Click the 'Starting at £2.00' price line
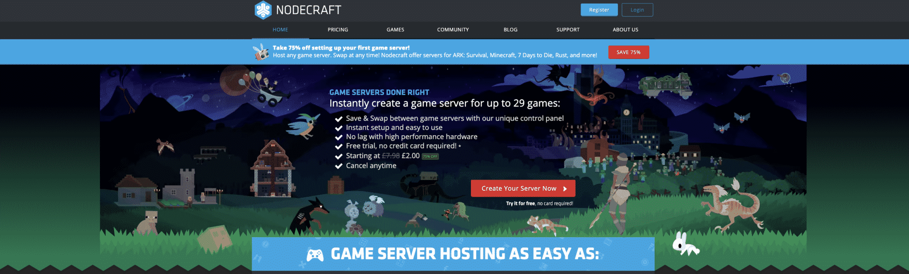 [383, 156]
